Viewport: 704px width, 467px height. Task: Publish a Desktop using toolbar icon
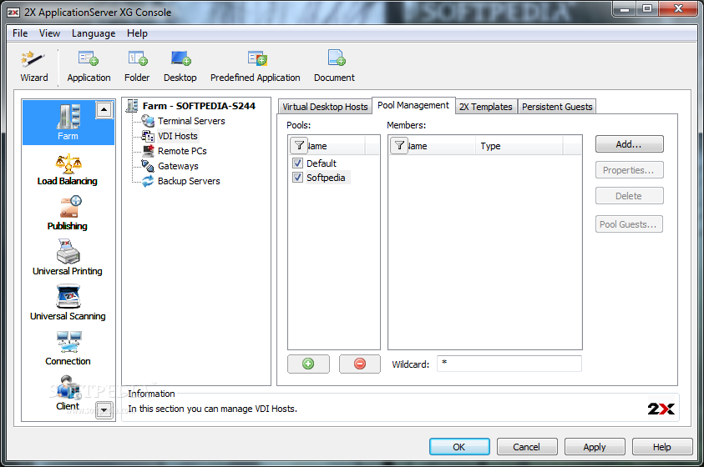(180, 67)
